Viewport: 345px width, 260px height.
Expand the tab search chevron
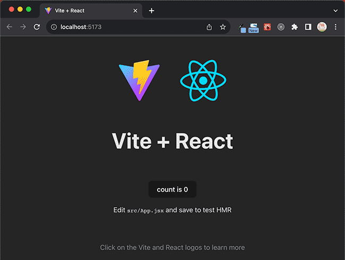335,11
